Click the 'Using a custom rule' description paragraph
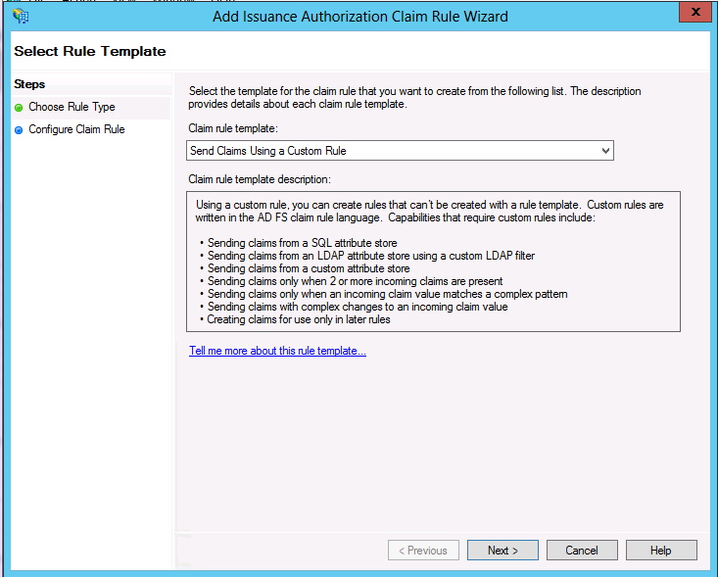The width and height of the screenshot is (718, 577). [x=429, y=211]
